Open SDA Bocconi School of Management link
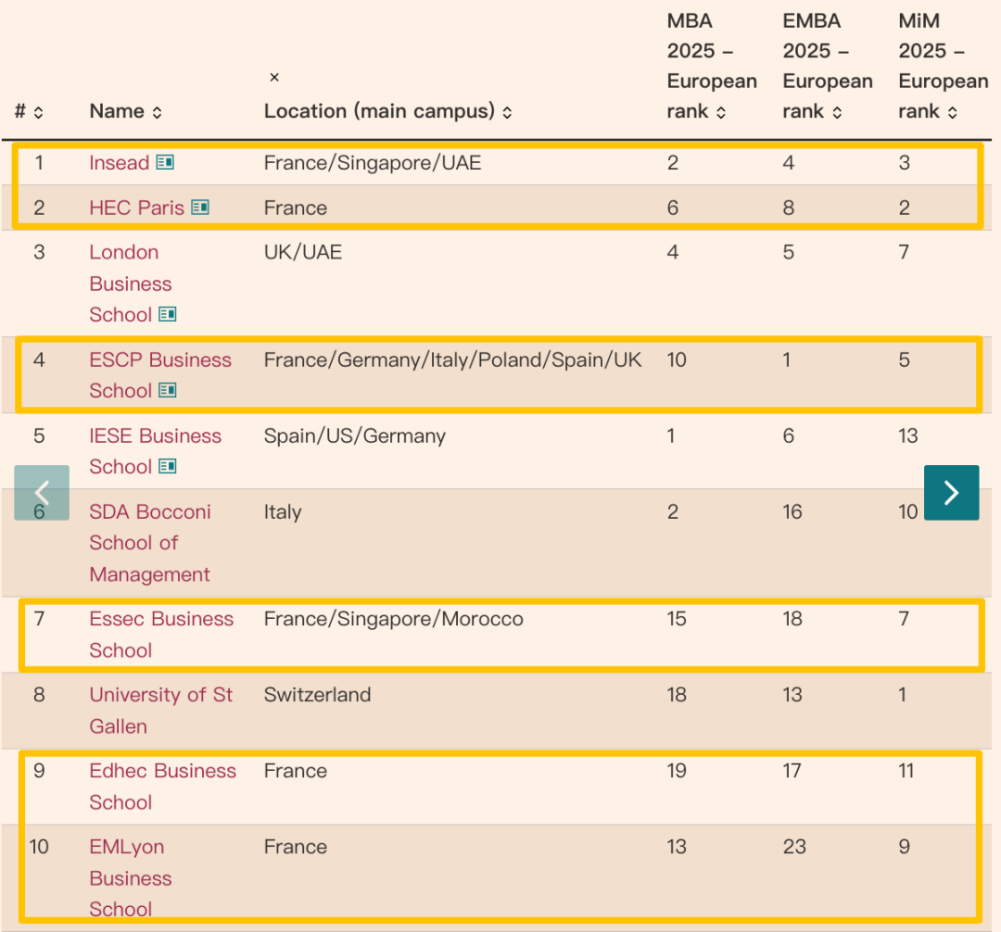The width and height of the screenshot is (1001, 932). [150, 543]
